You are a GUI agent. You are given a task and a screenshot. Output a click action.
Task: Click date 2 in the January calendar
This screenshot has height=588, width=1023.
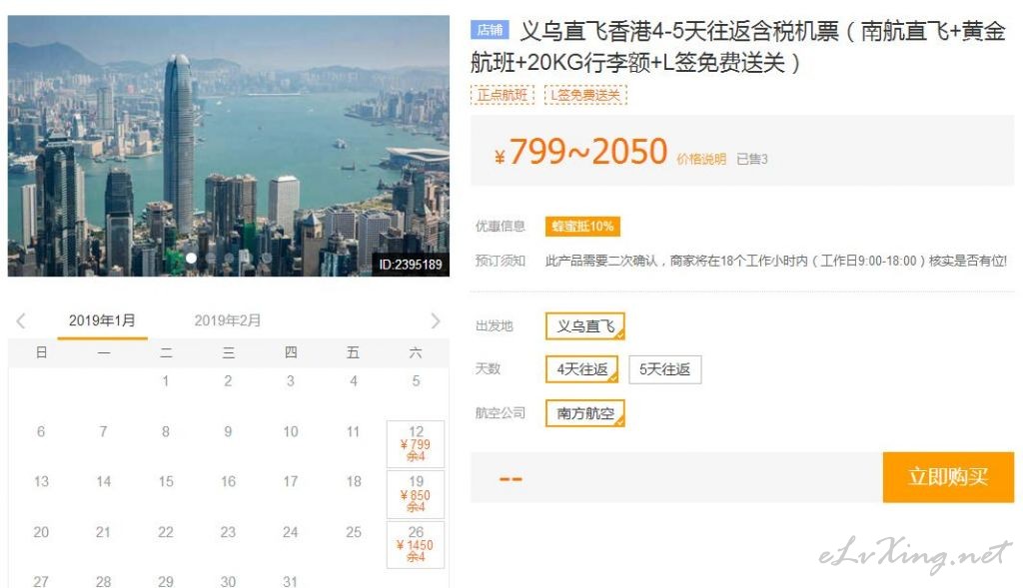(229, 380)
